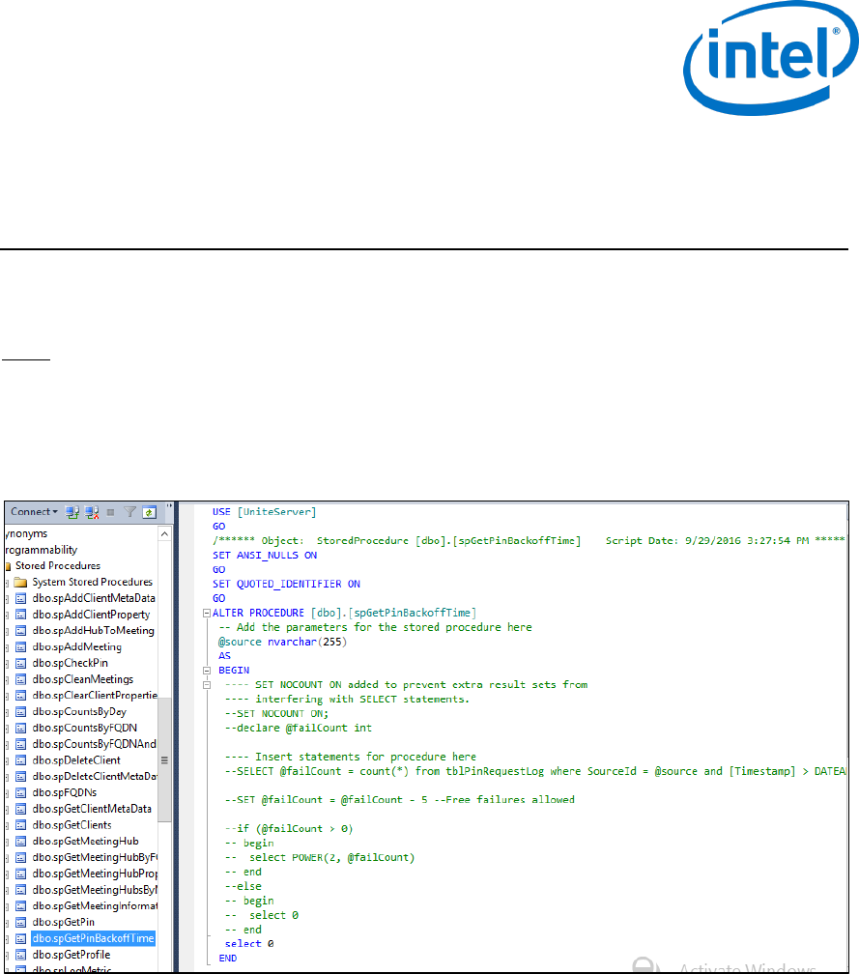Screen dimensions: 859x974
Task: Click the dbo.spCheckPin procedure icon
Action: pyautogui.click(x=20, y=663)
